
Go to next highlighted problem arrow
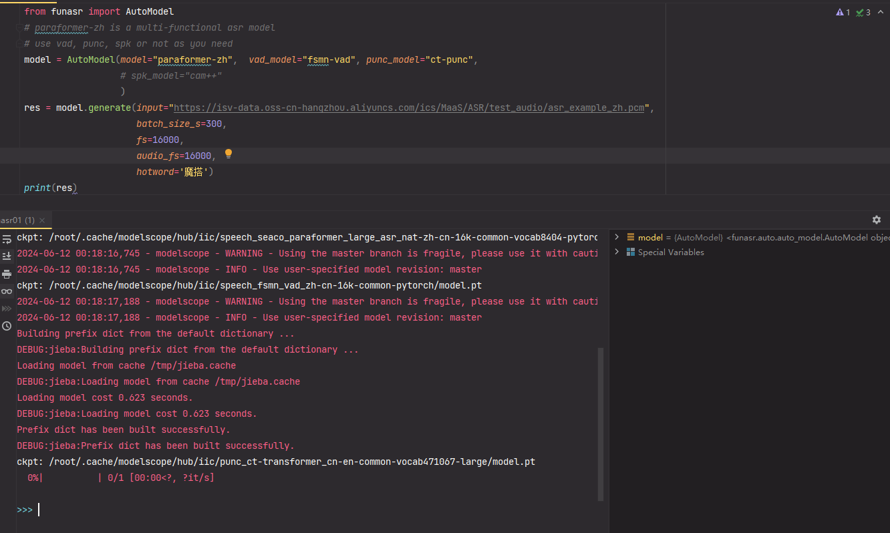pos(879,12)
